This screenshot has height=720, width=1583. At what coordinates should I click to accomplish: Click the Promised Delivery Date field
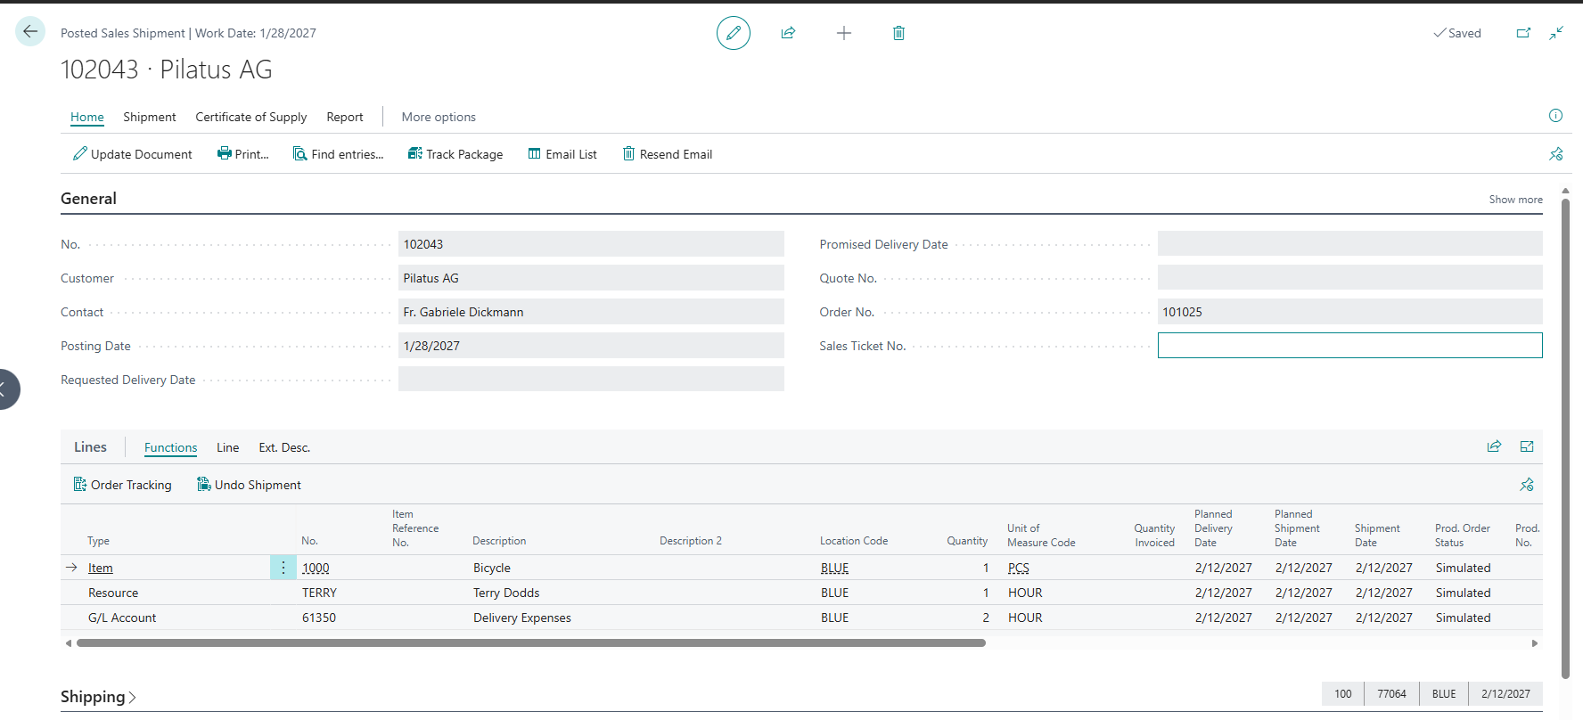(1349, 244)
